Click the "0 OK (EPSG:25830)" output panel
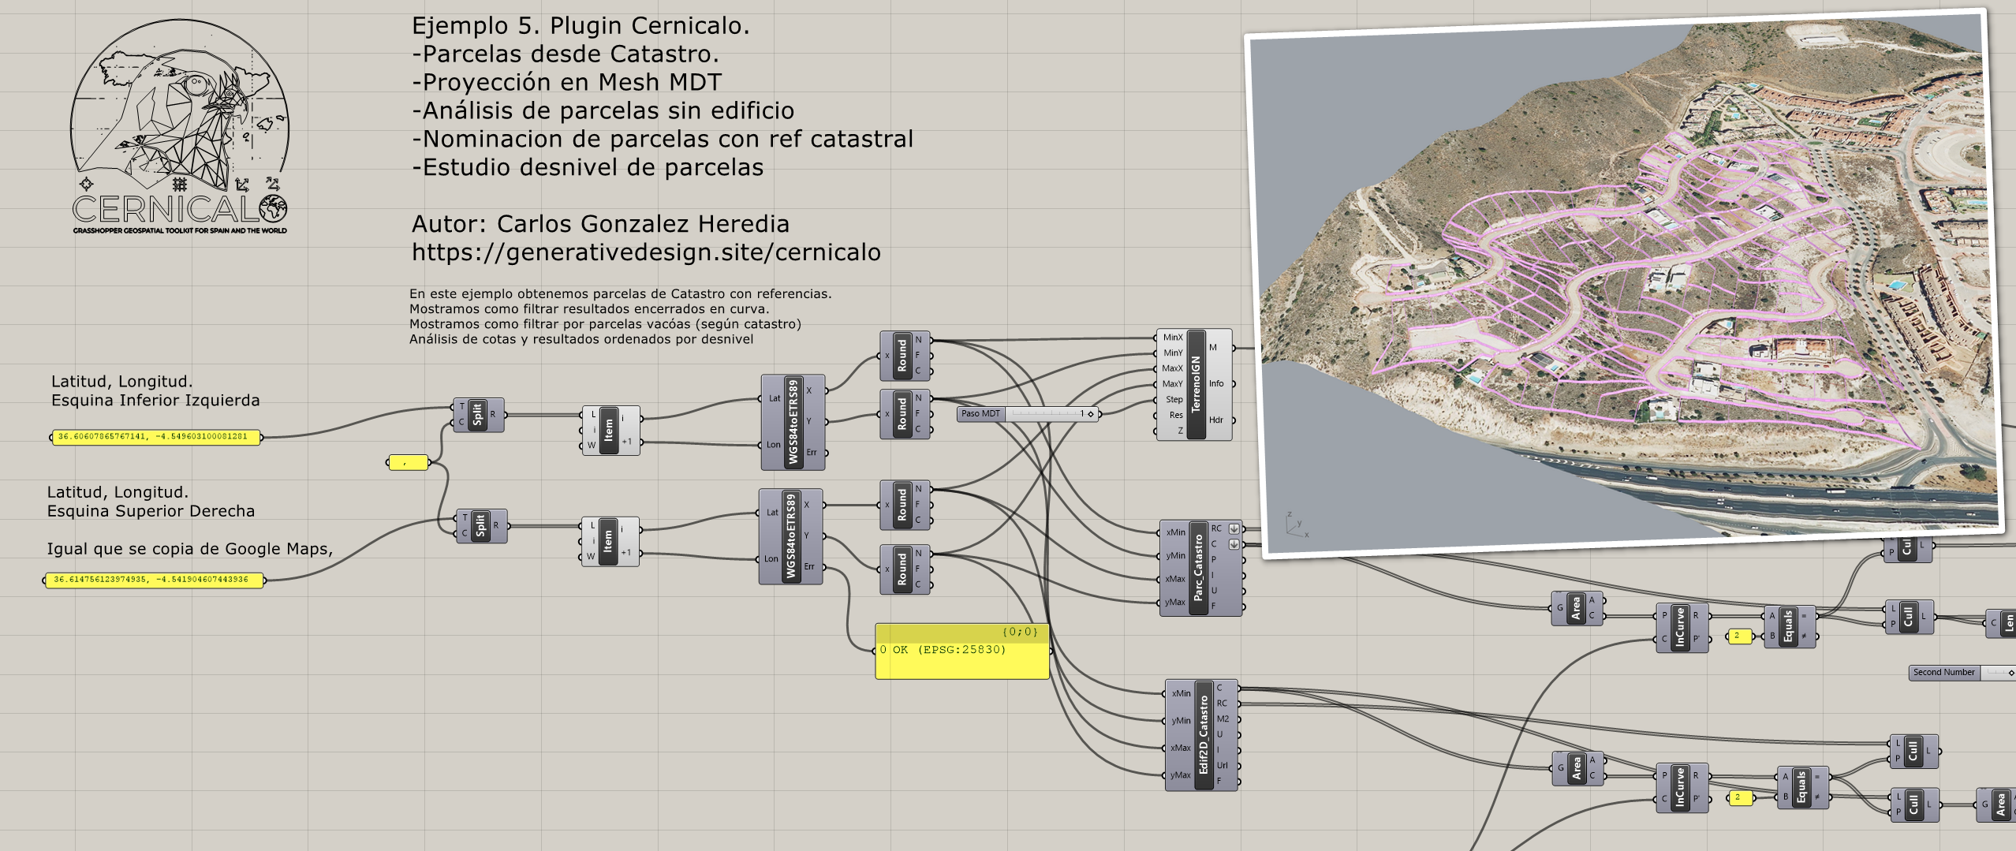 962,651
